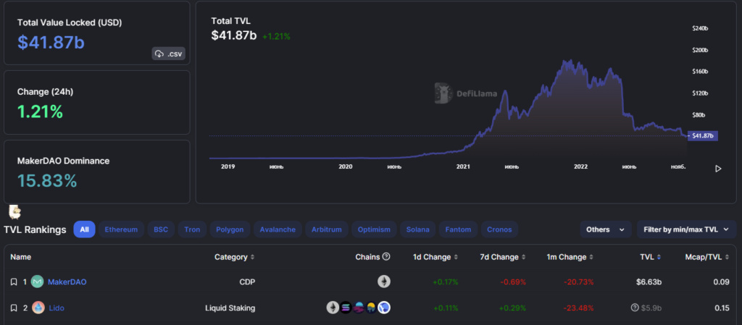Sort table by Mcap/TVL column
This screenshot has height=325, width=742.
(x=707, y=257)
